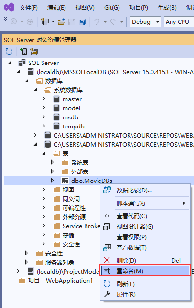The image size is (194, 308).
Task: Click the New Project toolbar icon
Action: pos(45,21)
